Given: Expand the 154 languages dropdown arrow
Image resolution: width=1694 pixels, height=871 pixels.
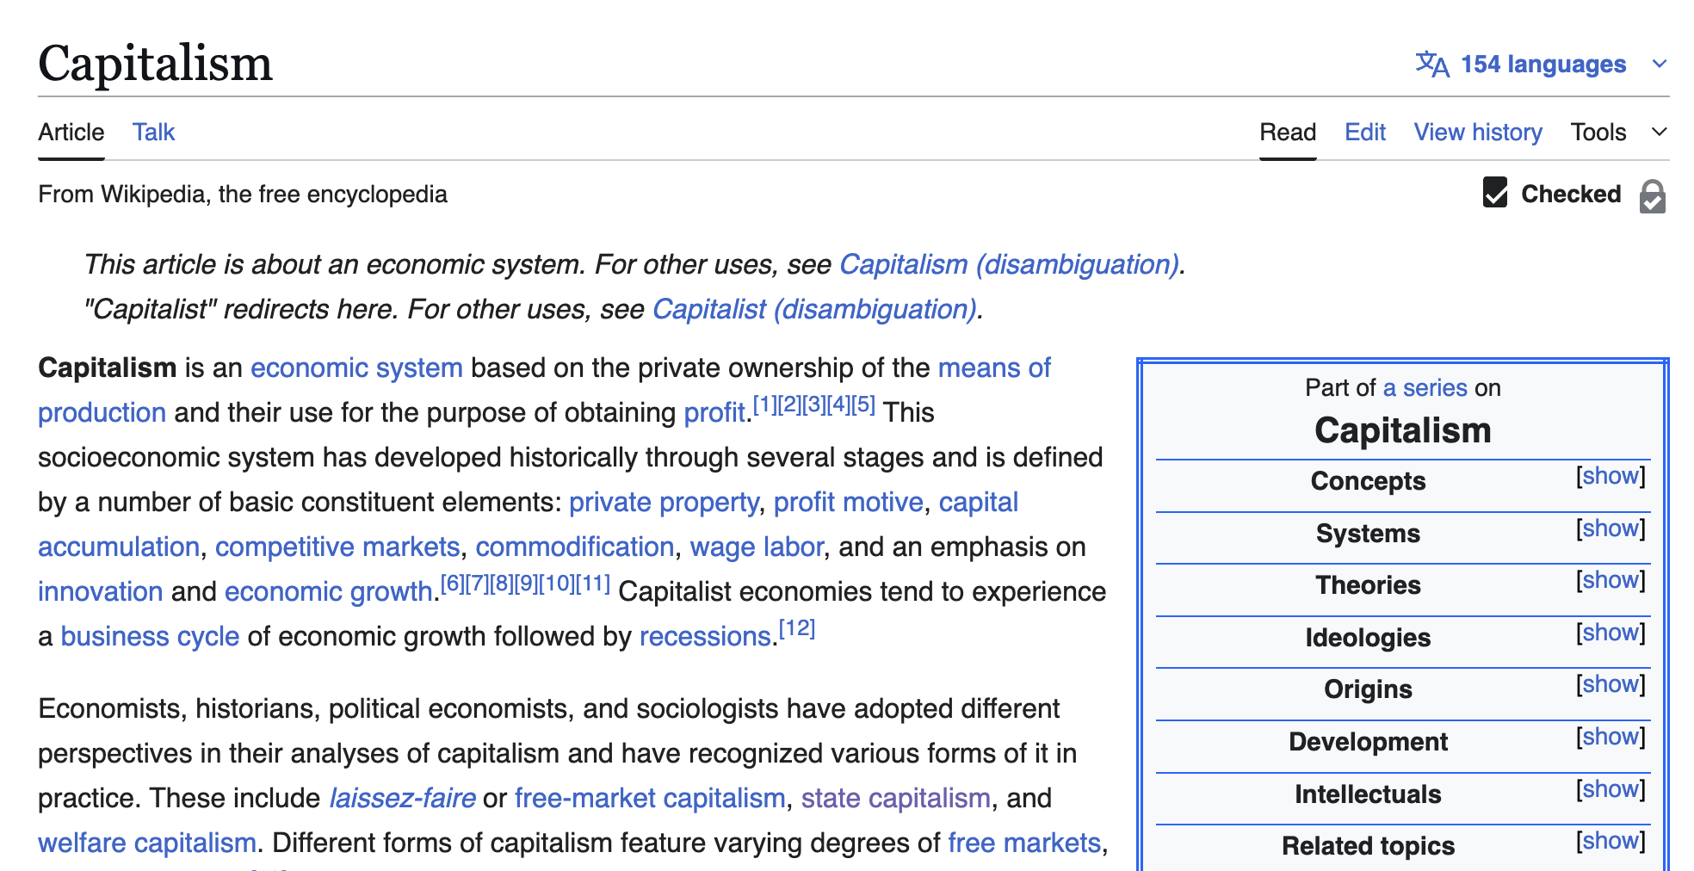Looking at the screenshot, I should pos(1660,64).
